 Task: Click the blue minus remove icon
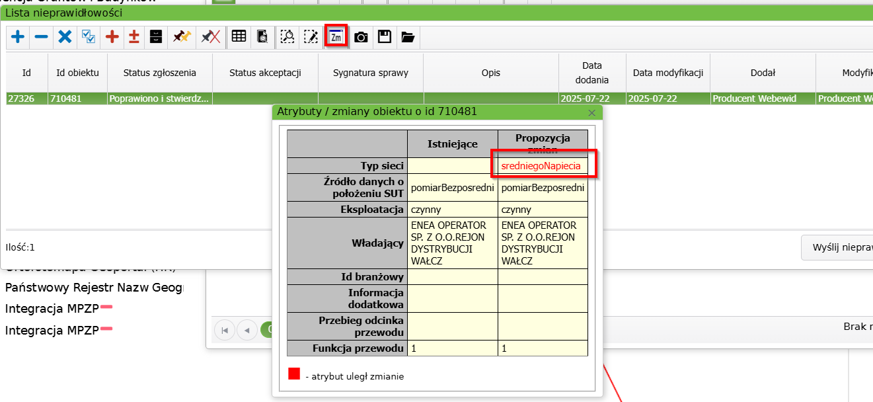pyautogui.click(x=41, y=37)
